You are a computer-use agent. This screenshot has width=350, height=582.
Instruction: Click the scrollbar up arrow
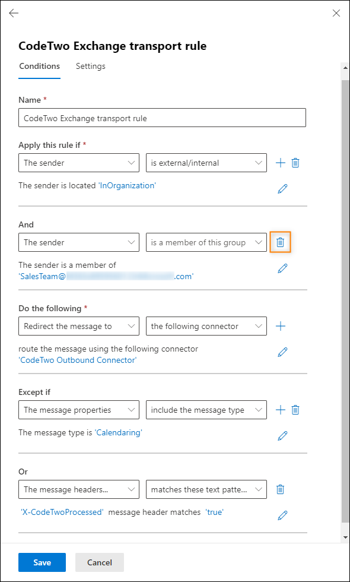click(x=345, y=68)
